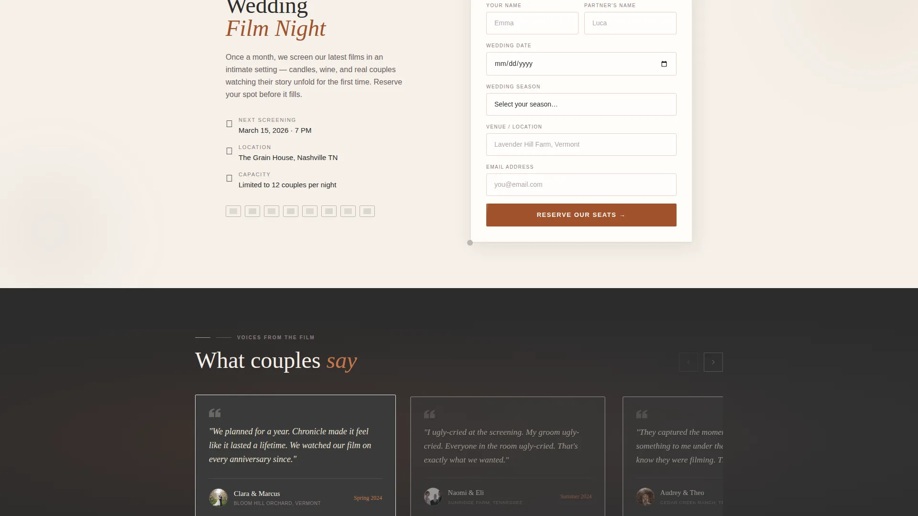Open Naomi & Eli avatar photo
This screenshot has width=918, height=516.
(433, 497)
